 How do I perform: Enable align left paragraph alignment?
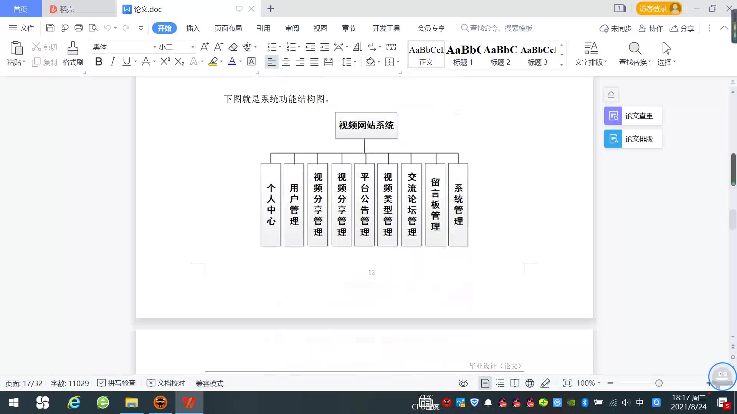coord(271,62)
